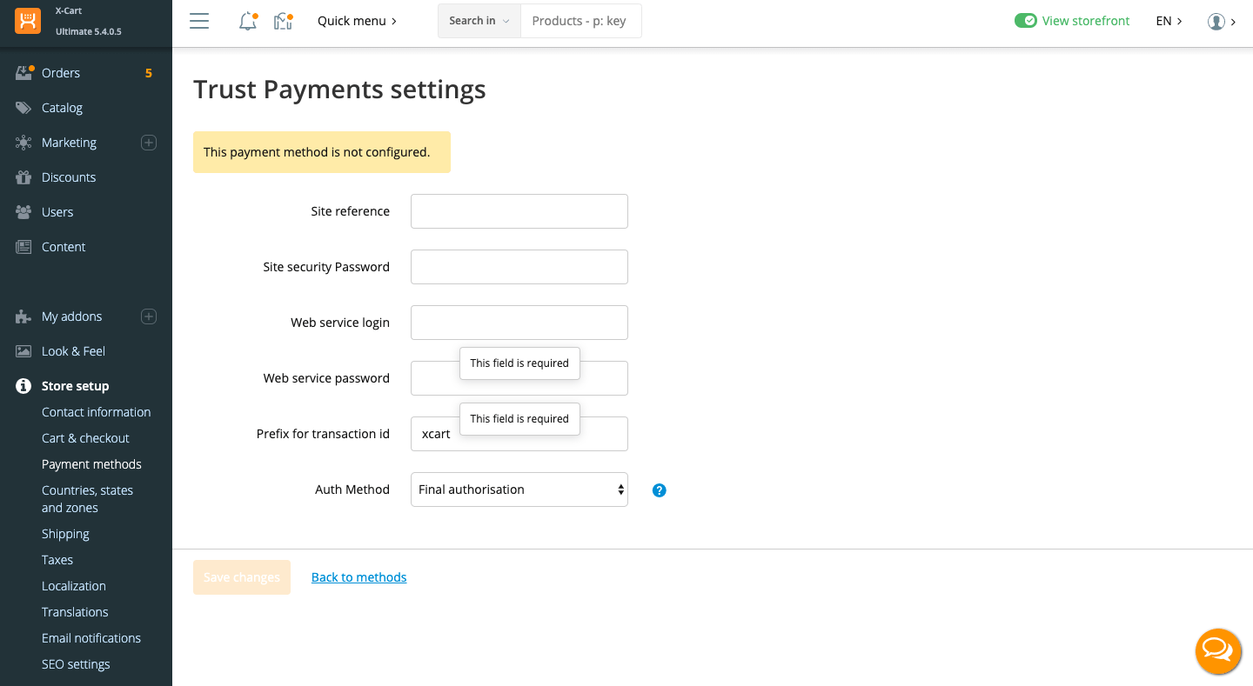Select Payment methods in the sidebar

[x=91, y=463]
